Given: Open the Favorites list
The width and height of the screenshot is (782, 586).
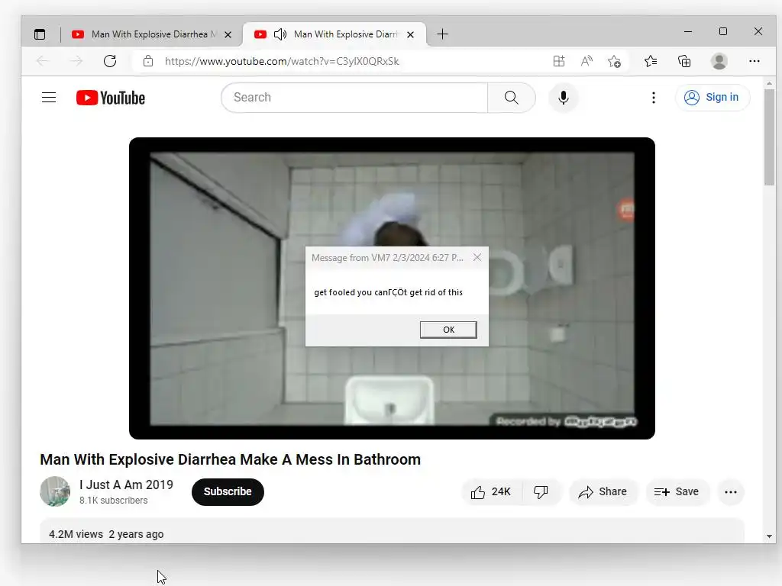Looking at the screenshot, I should pyautogui.click(x=651, y=61).
